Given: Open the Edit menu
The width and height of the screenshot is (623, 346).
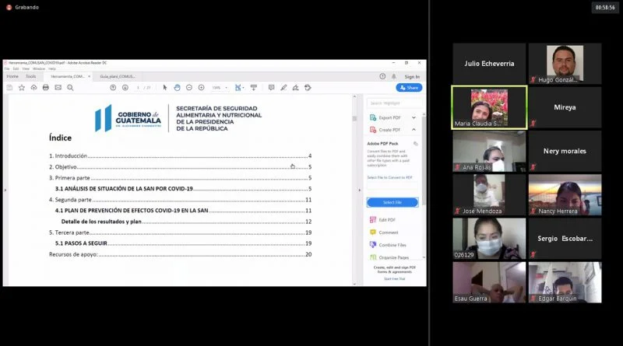Looking at the screenshot, I should 16,69.
